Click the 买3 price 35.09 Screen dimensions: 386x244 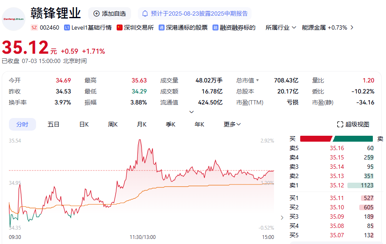point(337,217)
